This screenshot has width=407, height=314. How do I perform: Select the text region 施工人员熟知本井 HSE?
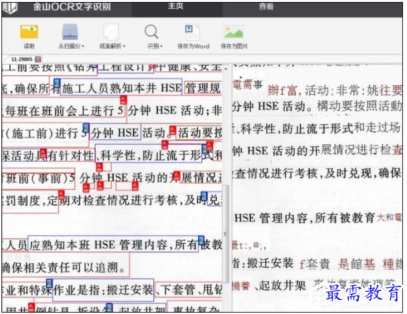(x=120, y=87)
